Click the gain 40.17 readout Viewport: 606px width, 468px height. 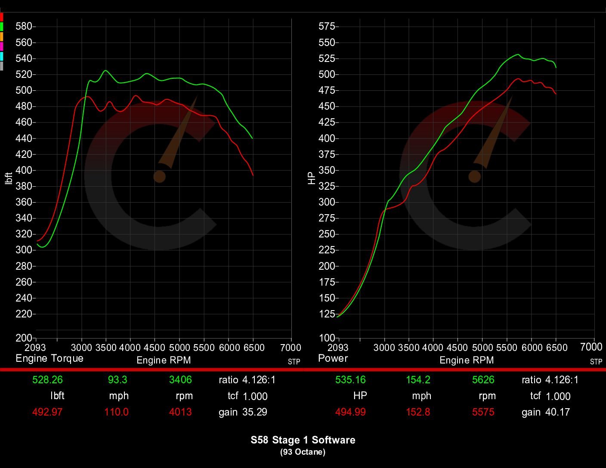[546, 412]
